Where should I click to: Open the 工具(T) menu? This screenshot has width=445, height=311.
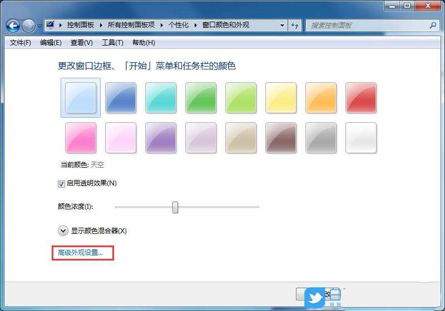pyautogui.click(x=113, y=43)
